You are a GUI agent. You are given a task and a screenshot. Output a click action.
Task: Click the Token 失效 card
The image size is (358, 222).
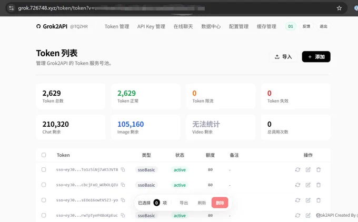pos(296,96)
